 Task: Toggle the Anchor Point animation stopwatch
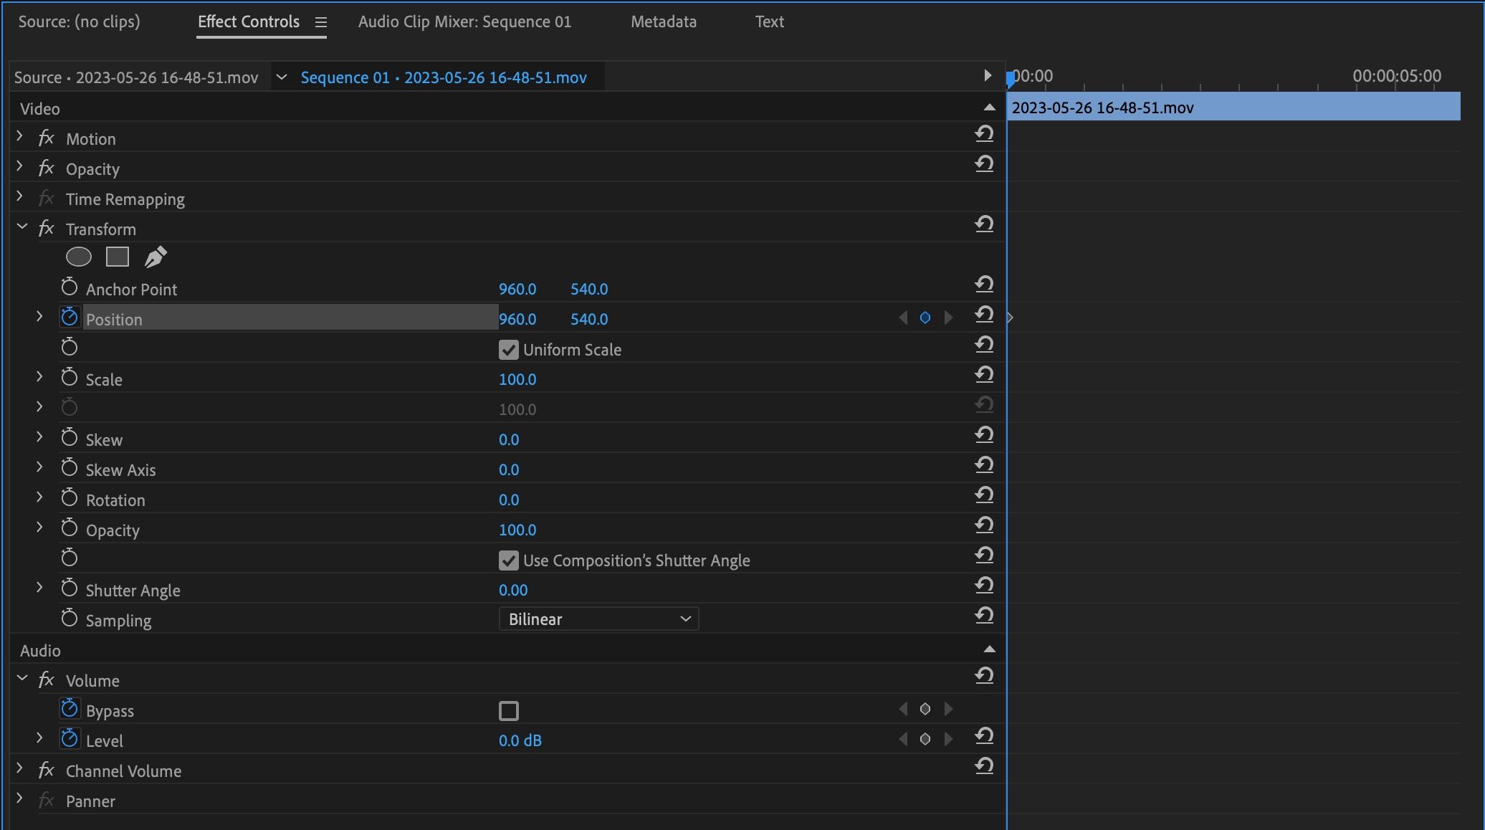tap(70, 288)
